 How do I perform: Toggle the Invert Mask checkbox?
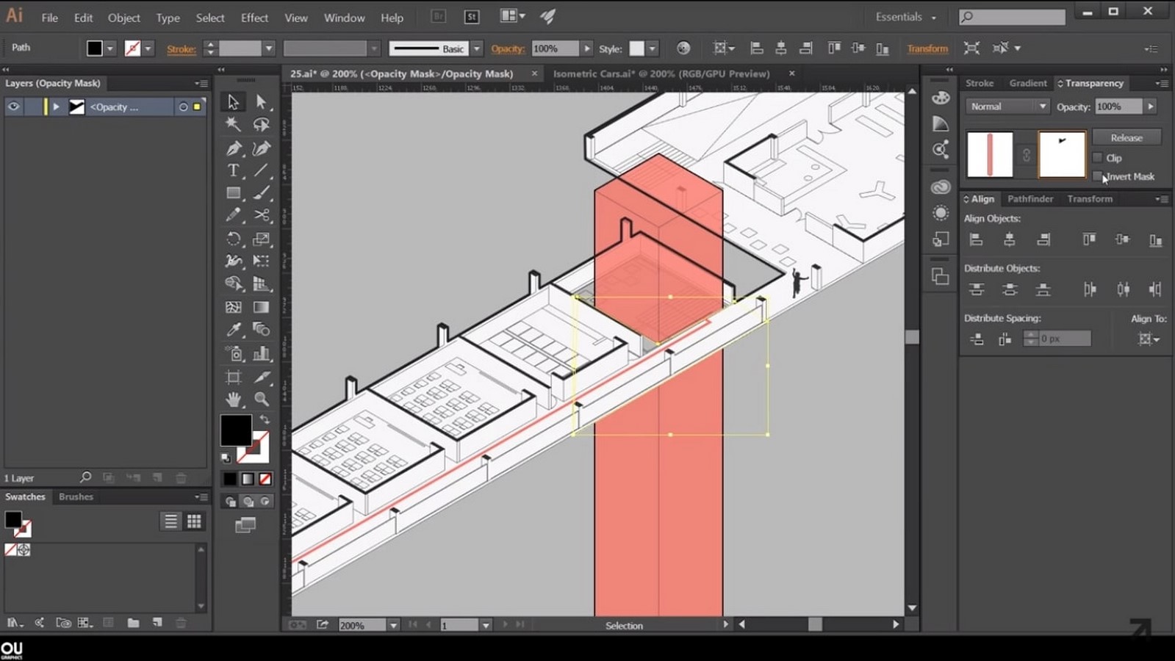tap(1098, 176)
